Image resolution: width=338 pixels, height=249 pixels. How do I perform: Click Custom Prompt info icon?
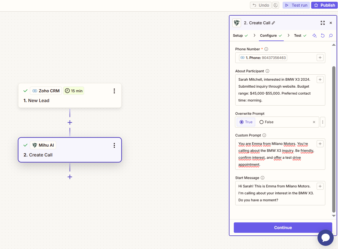pyautogui.click(x=264, y=135)
